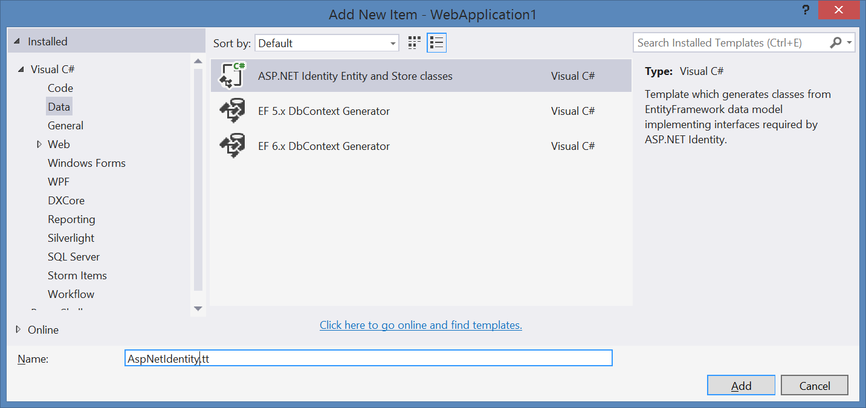Screen dimensions: 866x408
Task: Select the Windows Forms category
Action: point(86,163)
